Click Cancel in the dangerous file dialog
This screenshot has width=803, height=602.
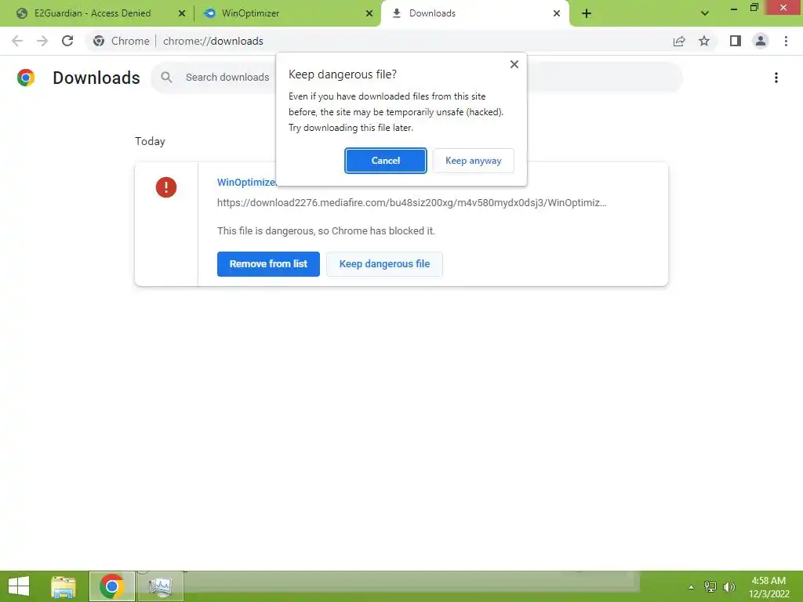coord(385,161)
